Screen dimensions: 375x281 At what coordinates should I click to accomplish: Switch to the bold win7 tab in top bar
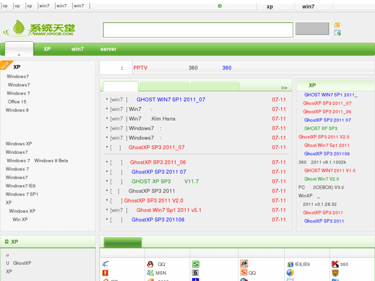[308, 7]
